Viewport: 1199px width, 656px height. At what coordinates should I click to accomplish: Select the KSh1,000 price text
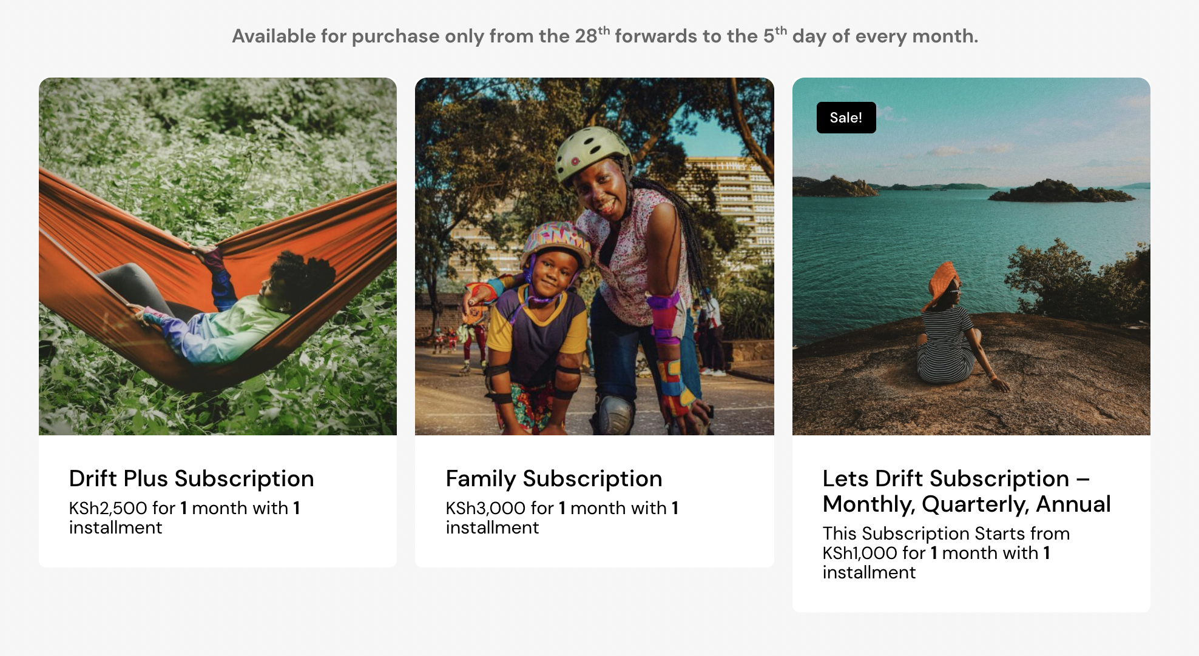coord(860,553)
